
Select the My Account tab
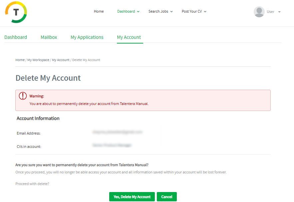(129, 37)
